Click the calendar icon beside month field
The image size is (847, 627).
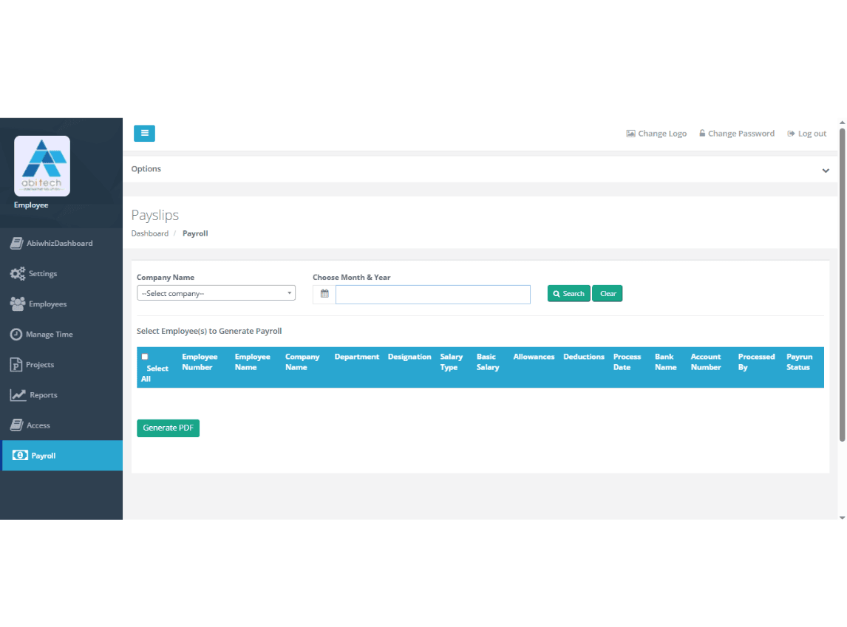coord(324,294)
